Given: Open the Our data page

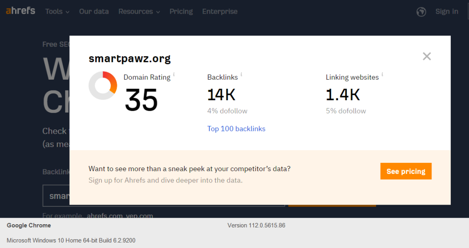Looking at the screenshot, I should (94, 11).
